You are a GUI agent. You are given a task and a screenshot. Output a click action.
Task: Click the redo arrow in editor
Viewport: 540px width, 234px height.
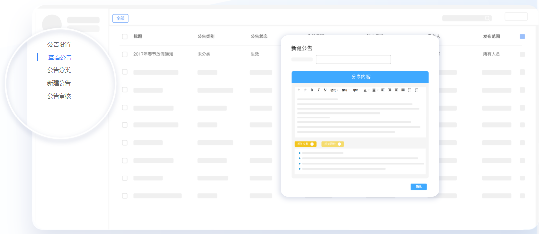tap(305, 90)
